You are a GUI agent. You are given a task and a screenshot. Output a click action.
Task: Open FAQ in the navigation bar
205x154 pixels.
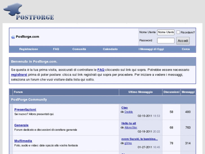click(56, 49)
